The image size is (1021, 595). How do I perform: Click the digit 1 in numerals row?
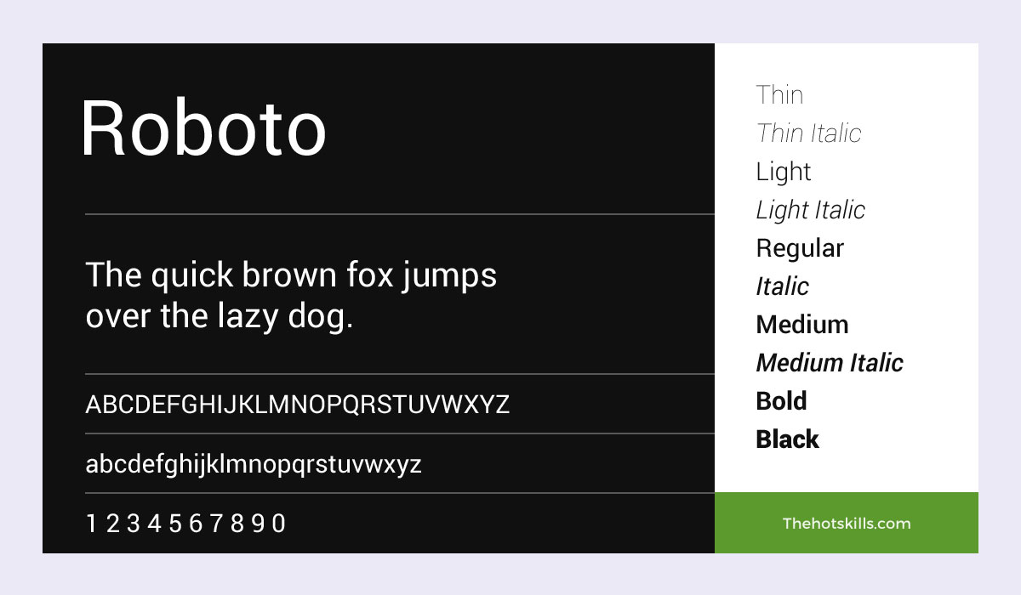point(92,524)
